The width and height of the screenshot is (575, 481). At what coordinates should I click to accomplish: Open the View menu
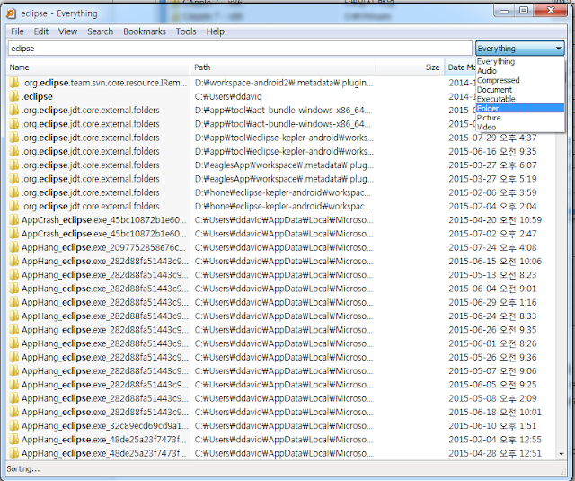pyautogui.click(x=68, y=31)
